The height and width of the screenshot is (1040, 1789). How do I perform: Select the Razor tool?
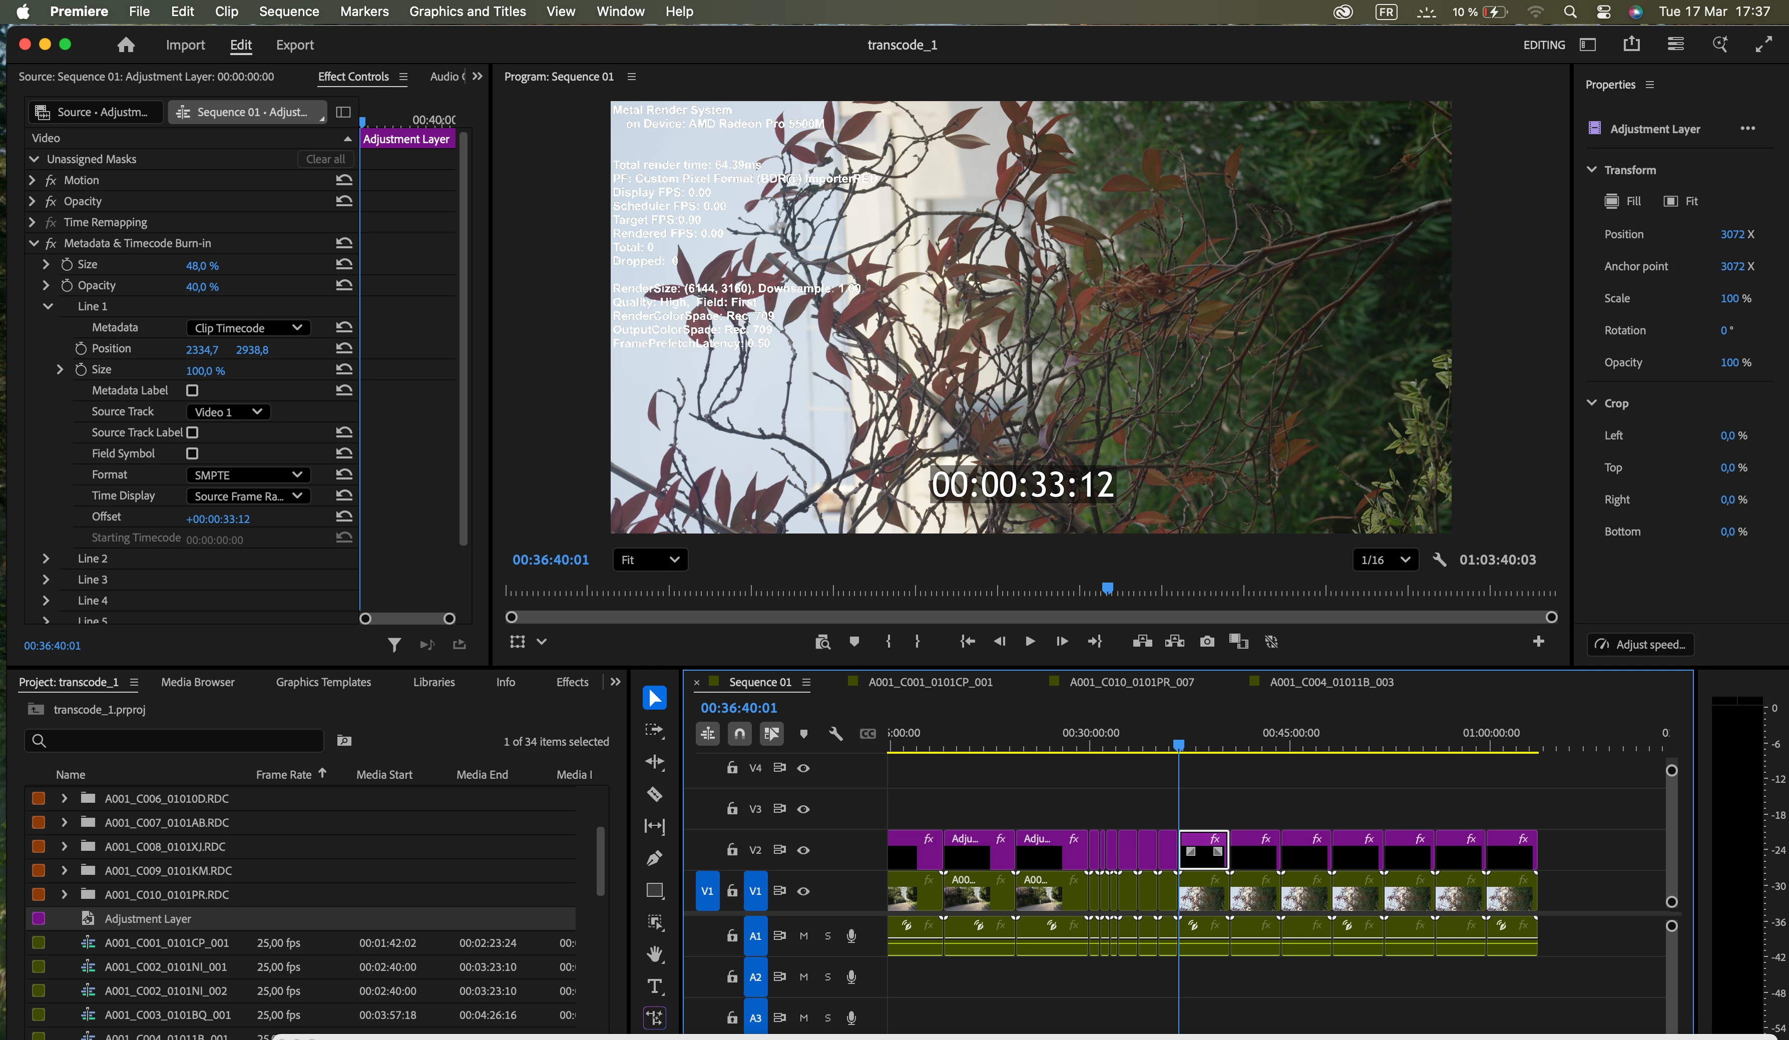click(x=654, y=794)
